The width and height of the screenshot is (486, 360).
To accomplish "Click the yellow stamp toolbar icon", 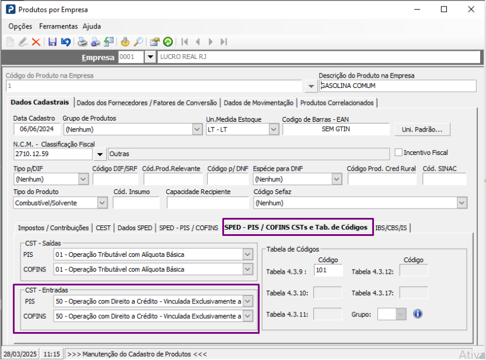I will click(x=125, y=42).
